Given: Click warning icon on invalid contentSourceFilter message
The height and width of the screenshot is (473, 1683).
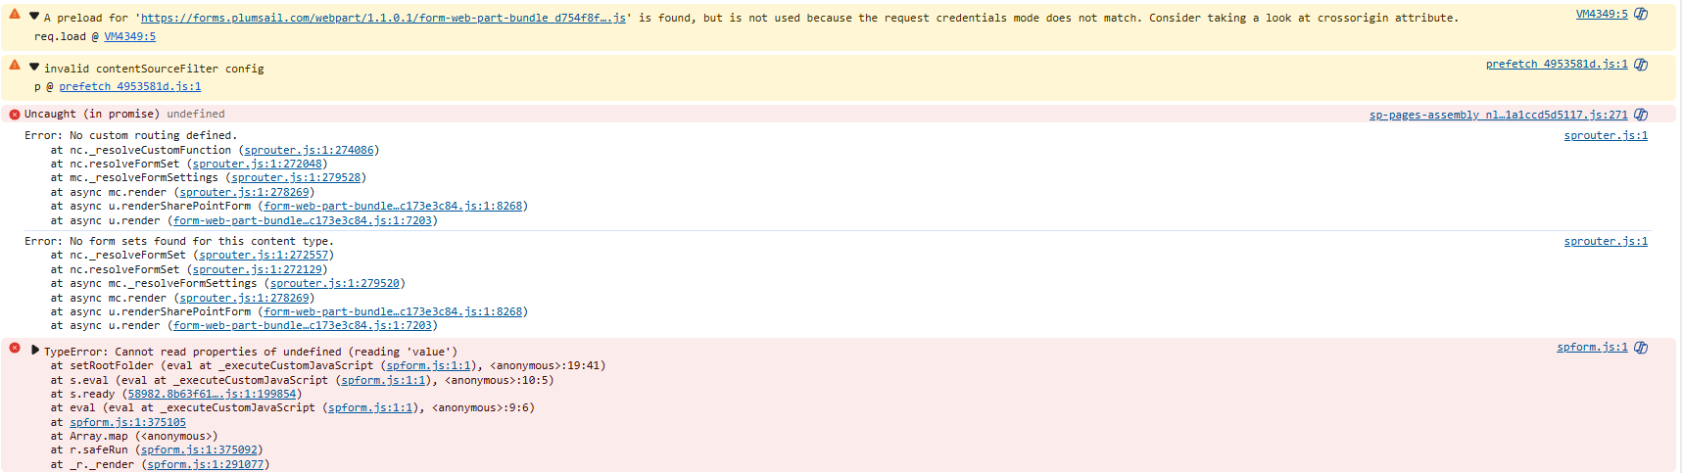Looking at the screenshot, I should pyautogui.click(x=15, y=65).
